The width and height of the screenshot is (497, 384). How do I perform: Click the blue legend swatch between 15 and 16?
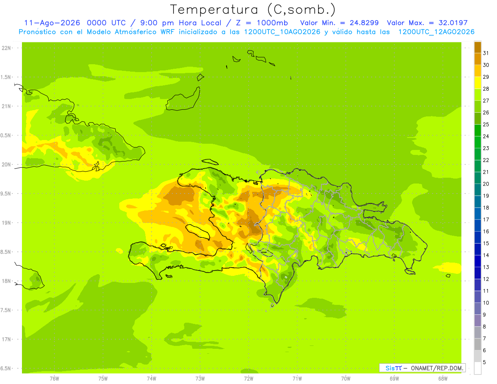pyautogui.click(x=478, y=237)
